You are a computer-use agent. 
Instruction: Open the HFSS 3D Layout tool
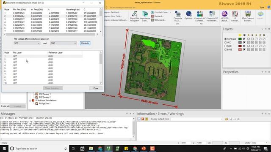pyautogui.click(x=224, y=16)
